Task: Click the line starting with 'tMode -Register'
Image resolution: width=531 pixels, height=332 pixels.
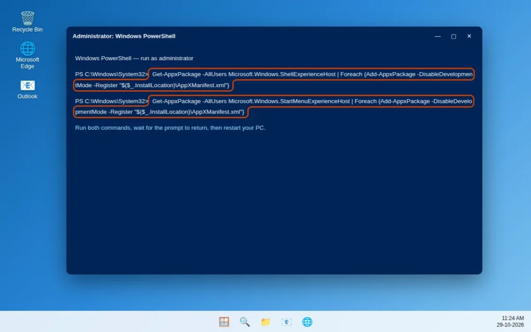Action: tap(152, 85)
